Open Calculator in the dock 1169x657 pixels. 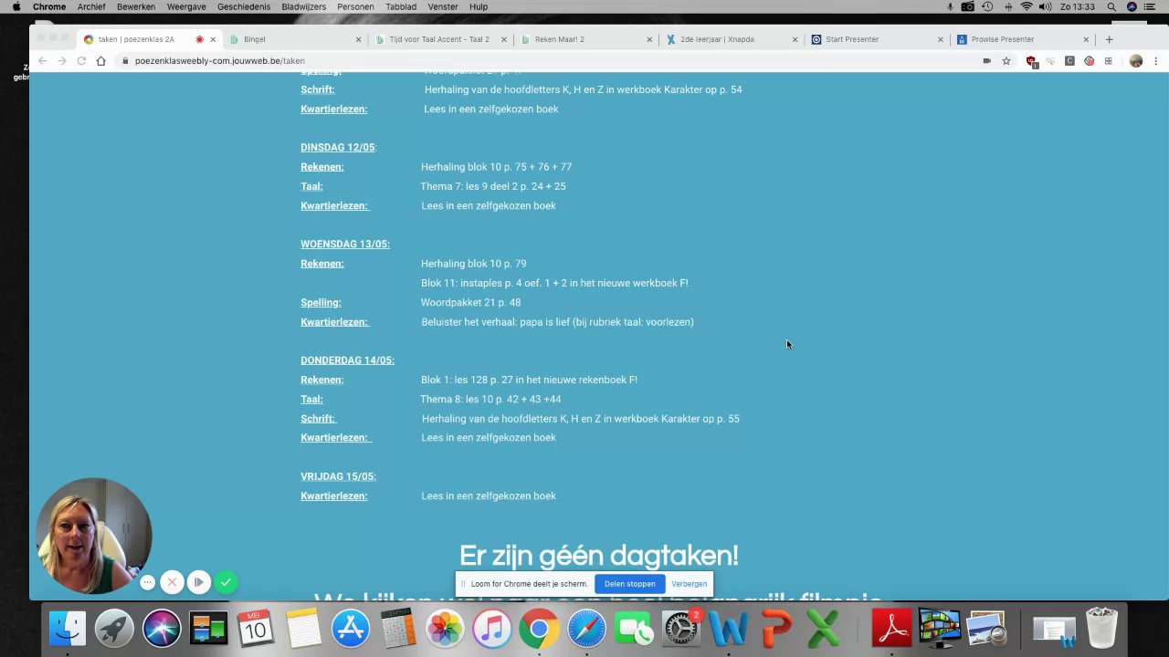[x=398, y=629]
